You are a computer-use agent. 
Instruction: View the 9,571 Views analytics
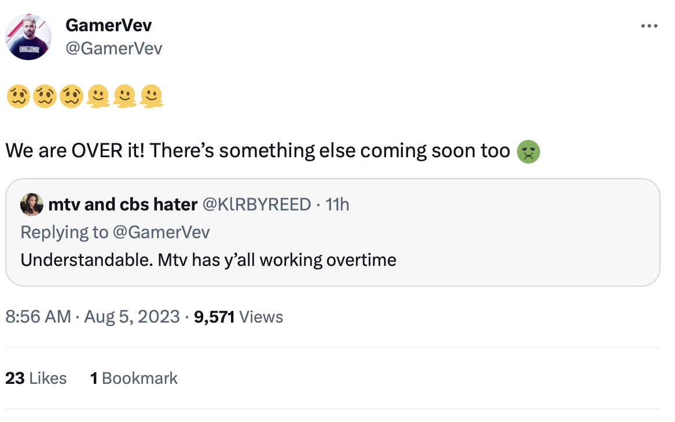click(239, 317)
